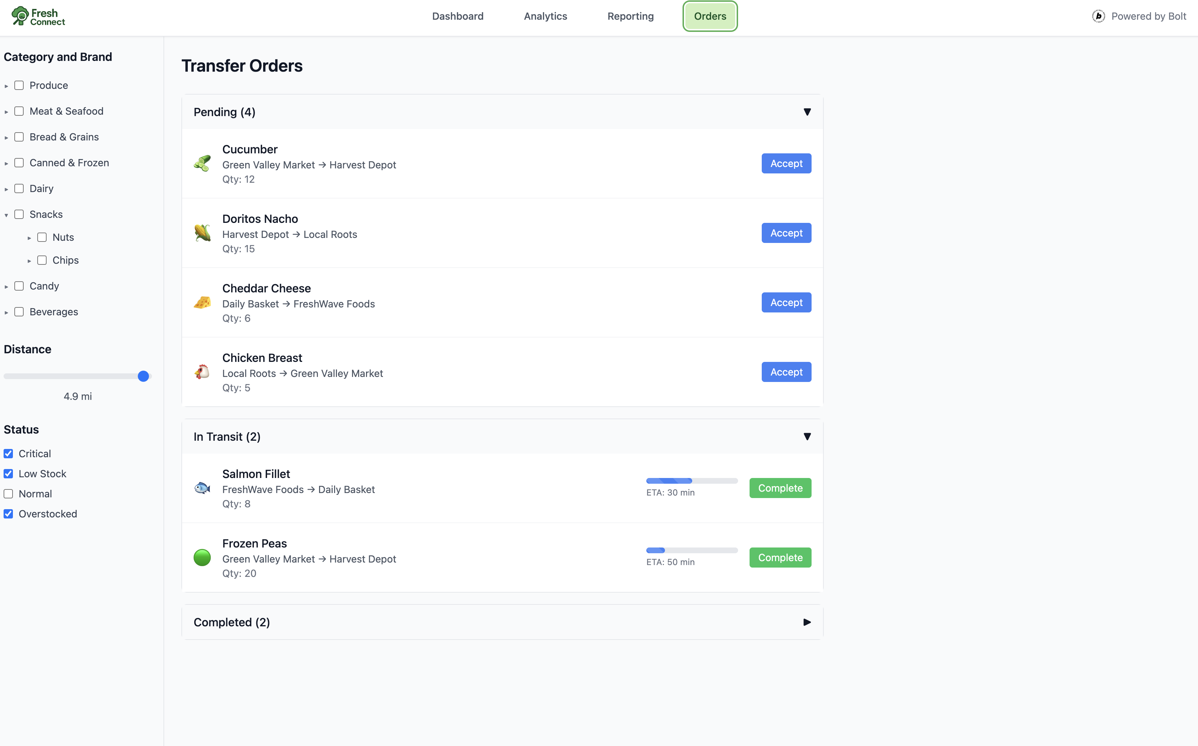Click the Fresh Connect logo icon

[20, 15]
